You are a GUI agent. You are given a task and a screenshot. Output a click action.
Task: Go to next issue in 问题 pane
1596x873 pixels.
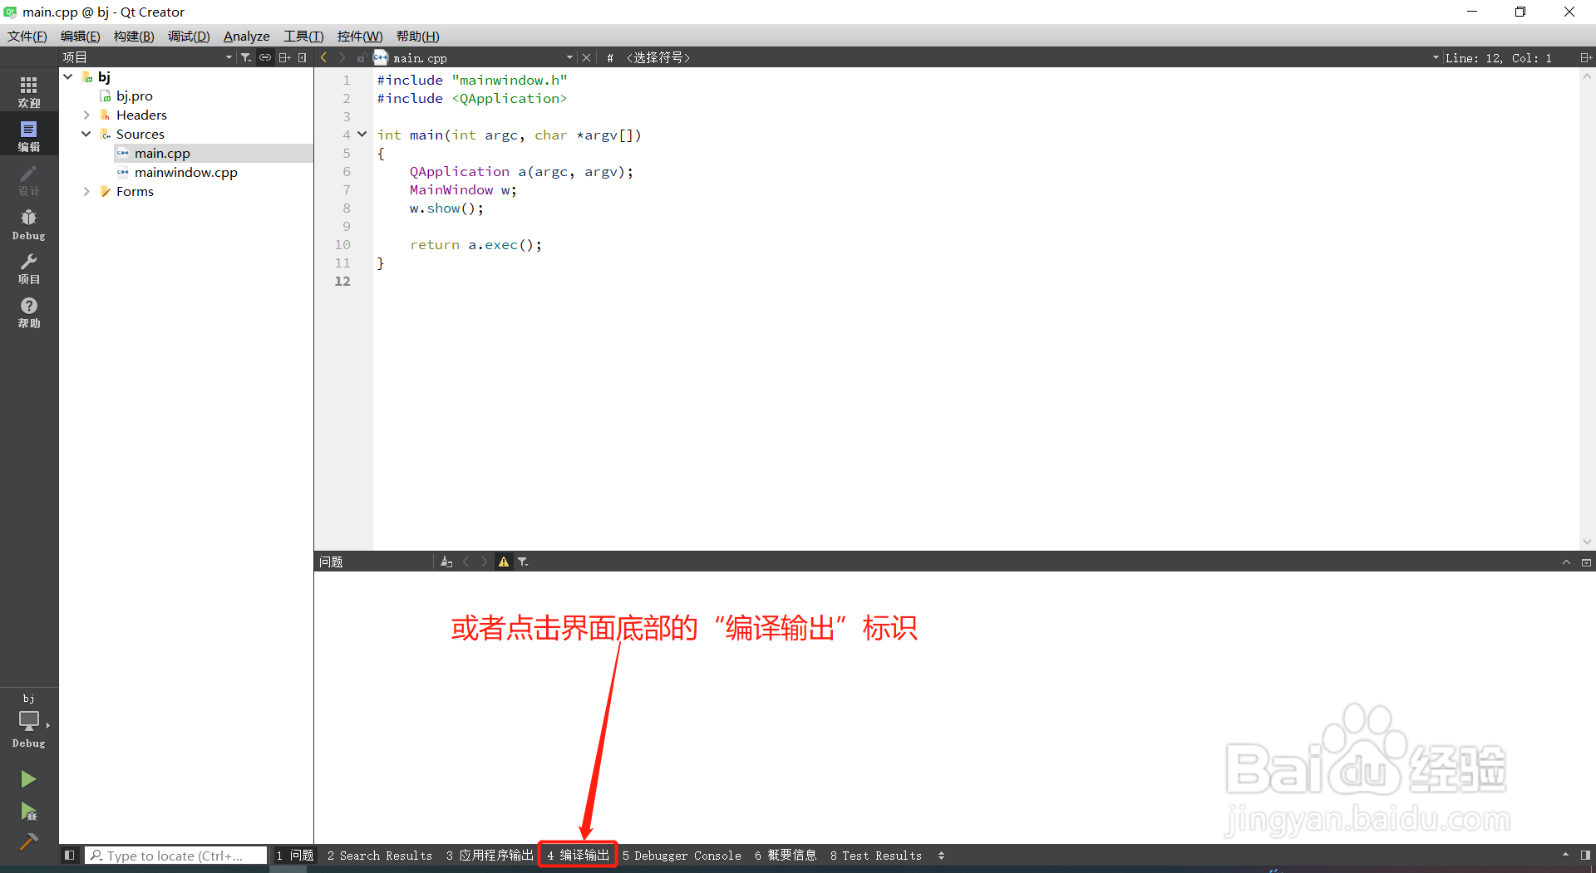point(485,562)
